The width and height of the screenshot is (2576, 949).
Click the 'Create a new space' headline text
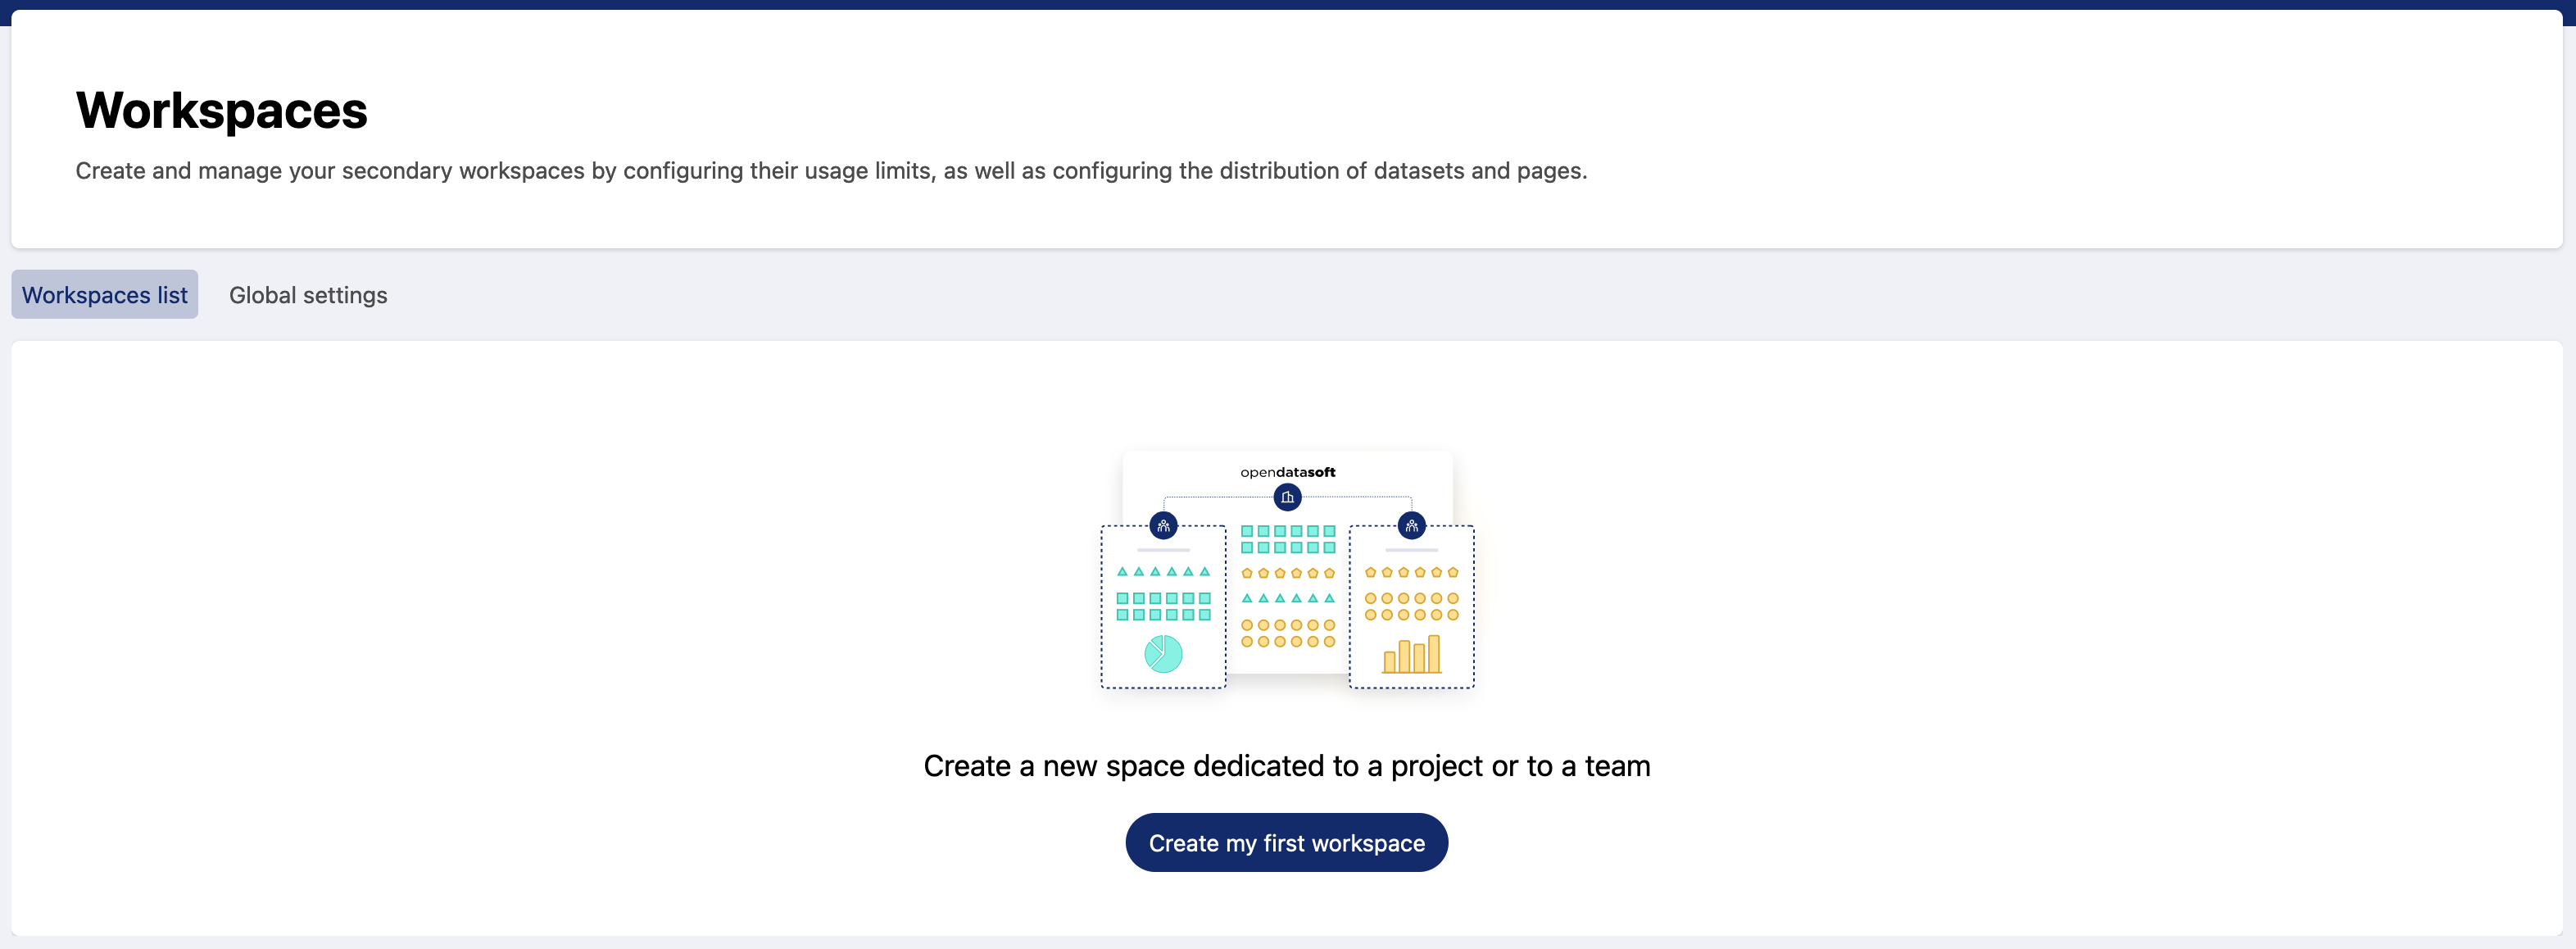click(x=1286, y=766)
